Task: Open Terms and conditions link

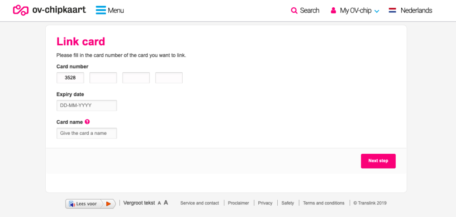Action: coord(323,203)
